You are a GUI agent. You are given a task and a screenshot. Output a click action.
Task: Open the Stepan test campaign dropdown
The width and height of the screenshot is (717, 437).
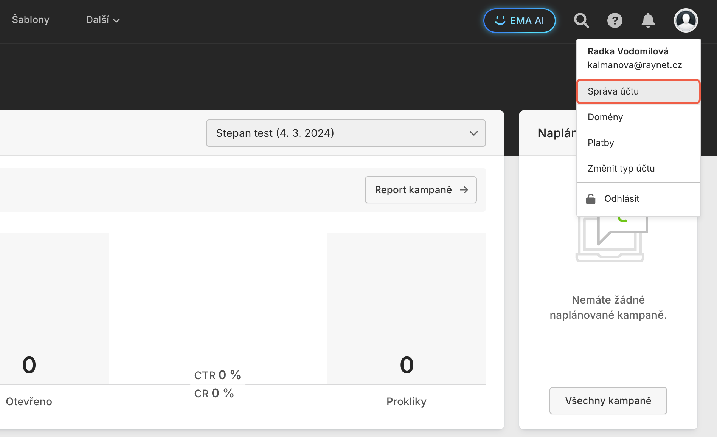click(x=346, y=133)
